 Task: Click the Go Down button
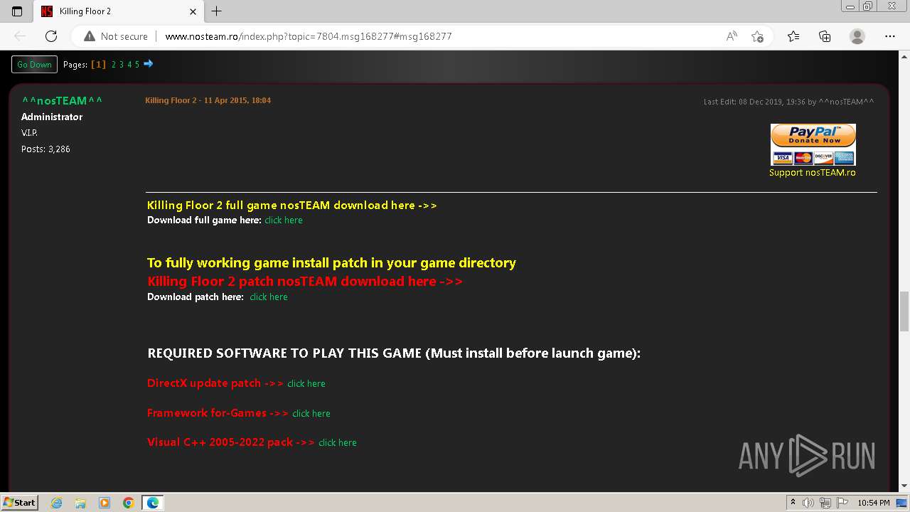[34, 65]
